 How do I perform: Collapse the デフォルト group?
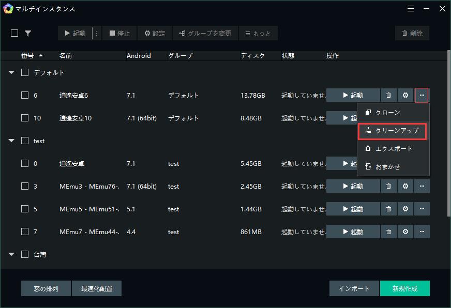coord(11,73)
